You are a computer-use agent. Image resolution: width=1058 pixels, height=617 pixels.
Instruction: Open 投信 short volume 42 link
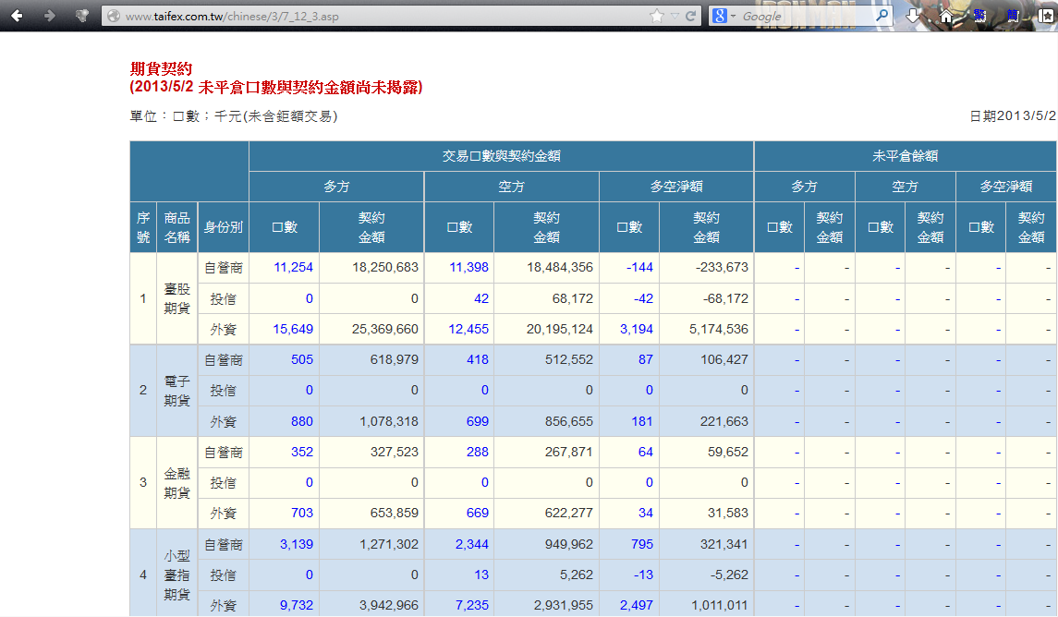pos(481,298)
